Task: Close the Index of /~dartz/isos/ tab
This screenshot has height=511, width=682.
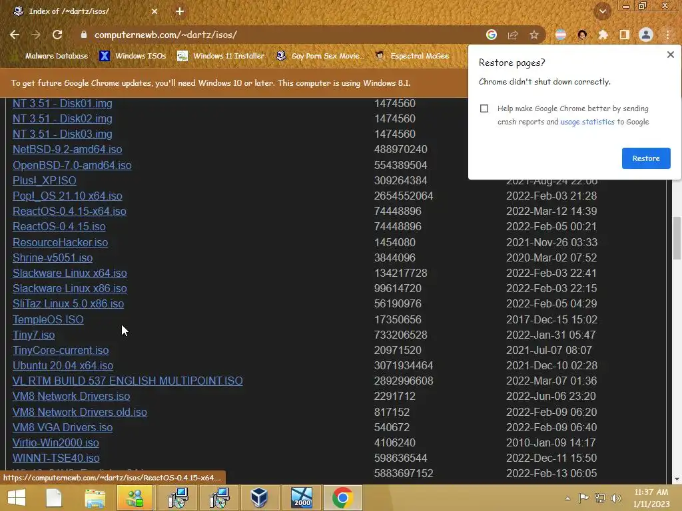Action: (x=155, y=11)
